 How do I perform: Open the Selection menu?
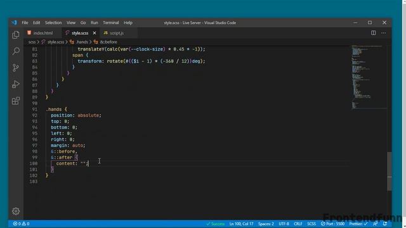pyautogui.click(x=53, y=23)
